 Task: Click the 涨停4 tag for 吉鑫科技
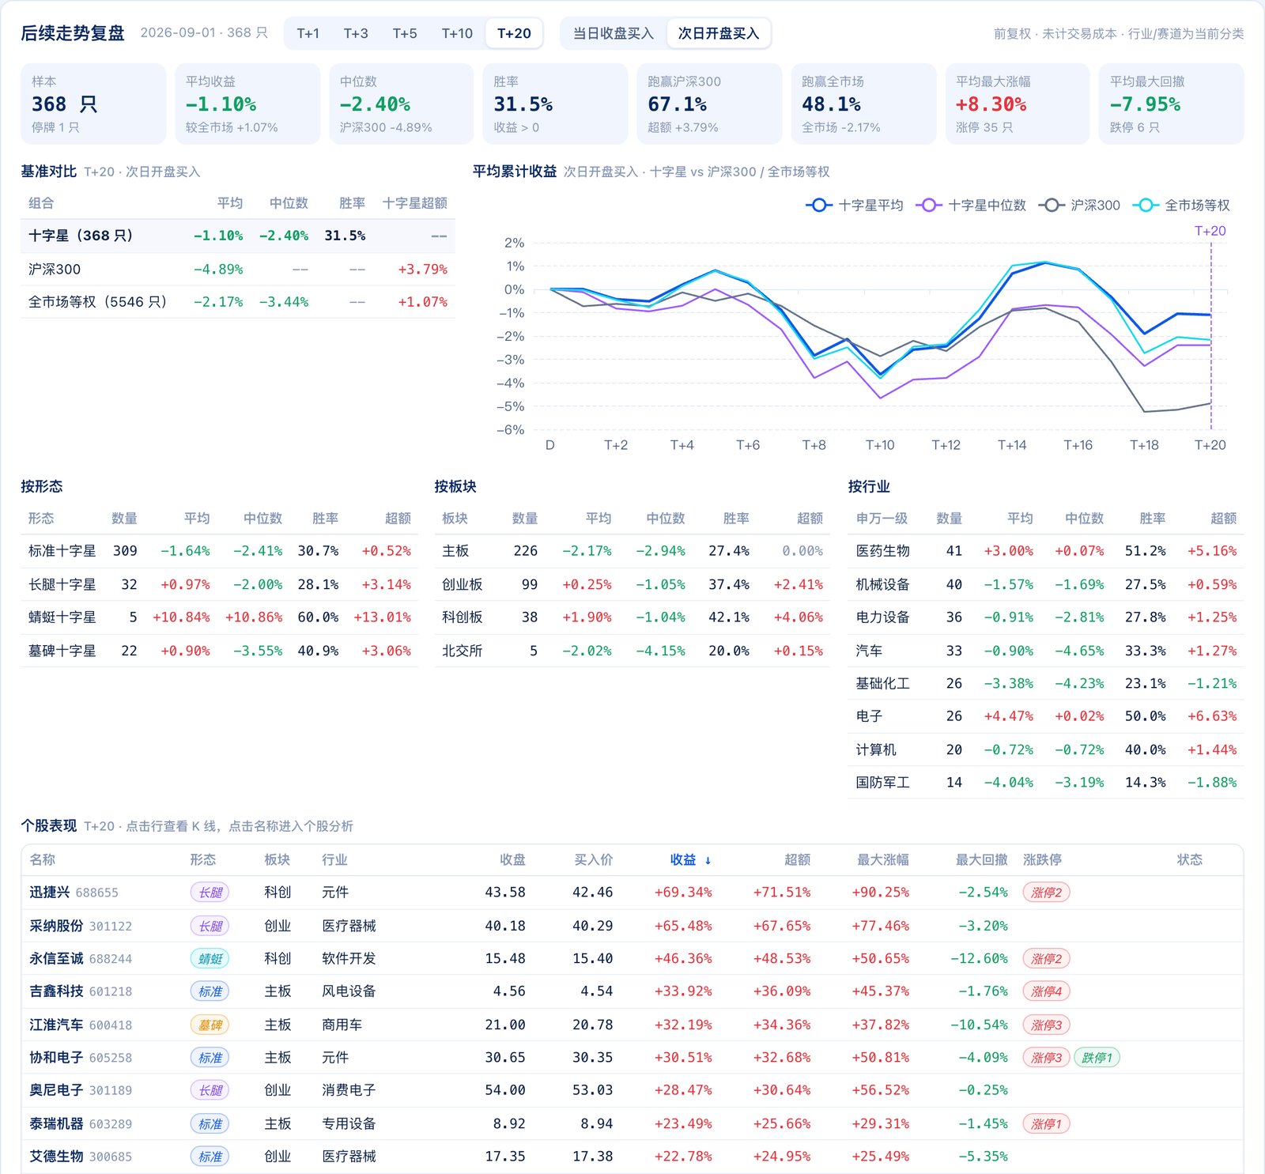click(1046, 991)
